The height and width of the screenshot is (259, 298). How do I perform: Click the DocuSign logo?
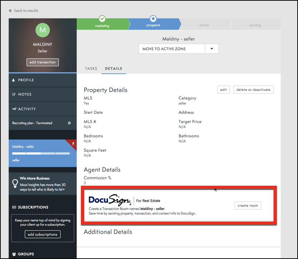click(x=110, y=200)
